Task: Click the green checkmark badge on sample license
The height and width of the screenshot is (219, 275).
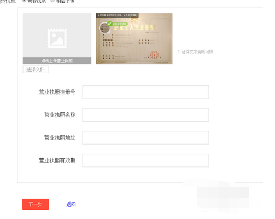Action: 109,24
